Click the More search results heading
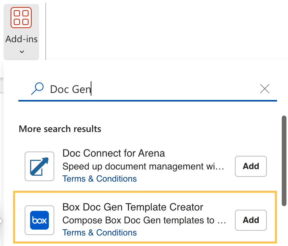Screen dimensions: 288x246 pyautogui.click(x=60, y=129)
